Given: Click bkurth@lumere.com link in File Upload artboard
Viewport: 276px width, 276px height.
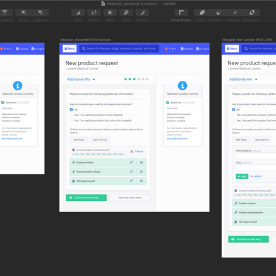Looking at the screenshot, I should click(x=177, y=138).
